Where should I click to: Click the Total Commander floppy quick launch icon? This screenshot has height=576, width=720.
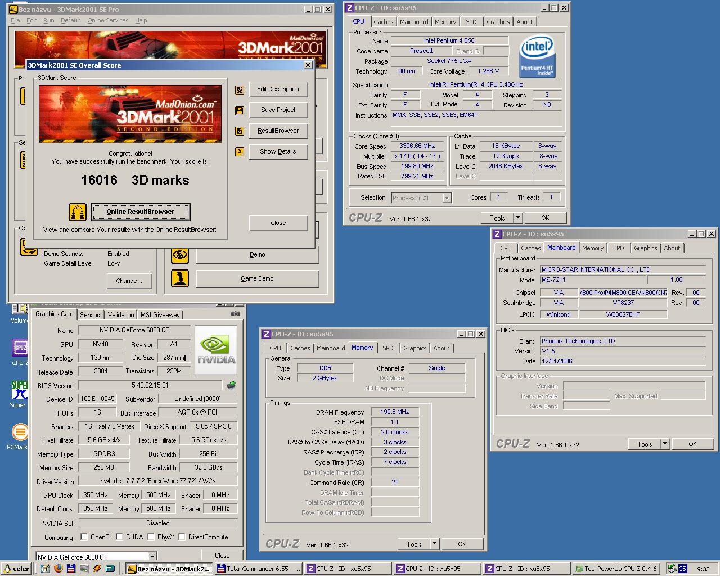(71, 569)
